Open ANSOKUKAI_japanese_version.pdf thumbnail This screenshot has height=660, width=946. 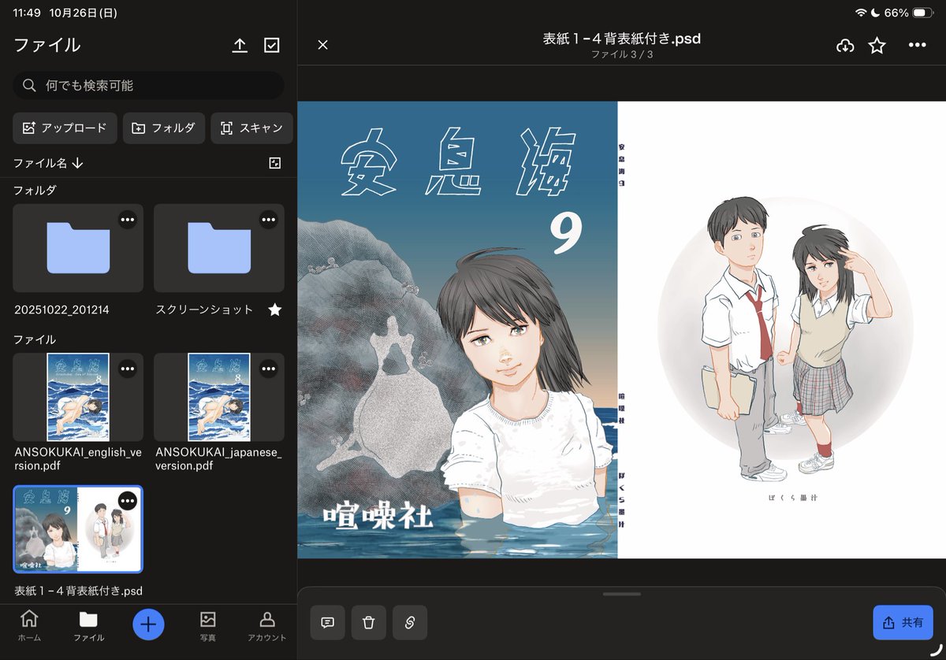click(219, 397)
